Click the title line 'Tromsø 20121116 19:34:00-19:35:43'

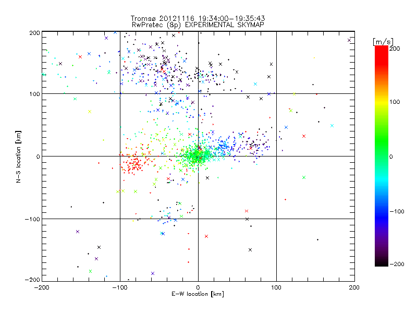198,18
